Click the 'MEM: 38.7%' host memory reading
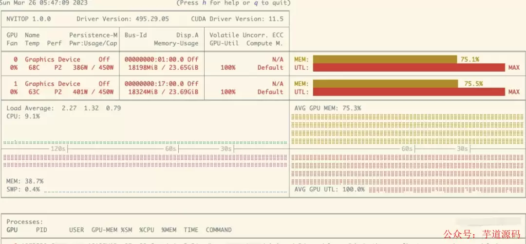Screen dimensions: 526x244 pos(25,181)
